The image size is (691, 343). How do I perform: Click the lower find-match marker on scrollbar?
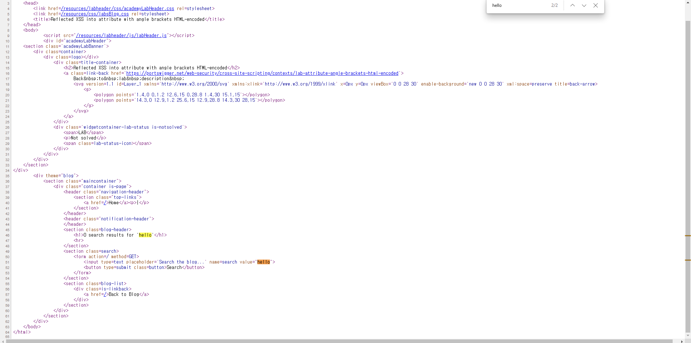click(688, 260)
